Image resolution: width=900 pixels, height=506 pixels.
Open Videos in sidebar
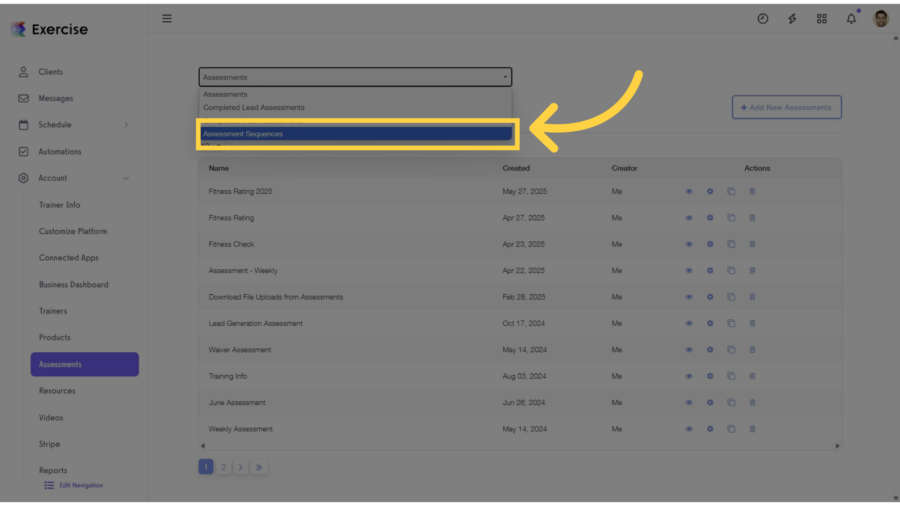click(x=51, y=417)
